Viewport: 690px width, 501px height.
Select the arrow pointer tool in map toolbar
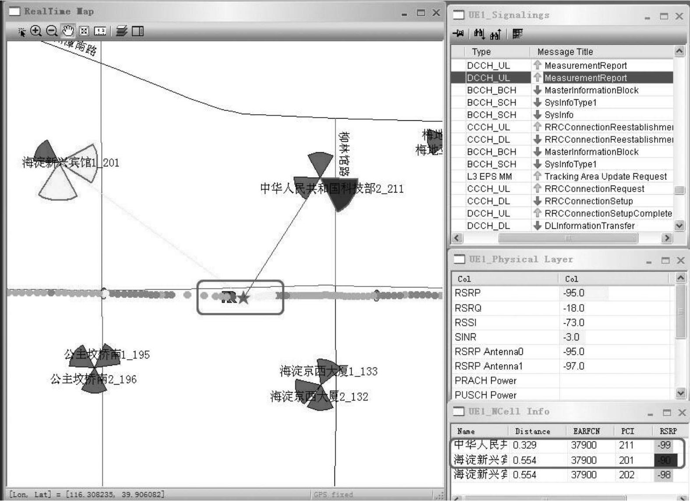coord(21,32)
